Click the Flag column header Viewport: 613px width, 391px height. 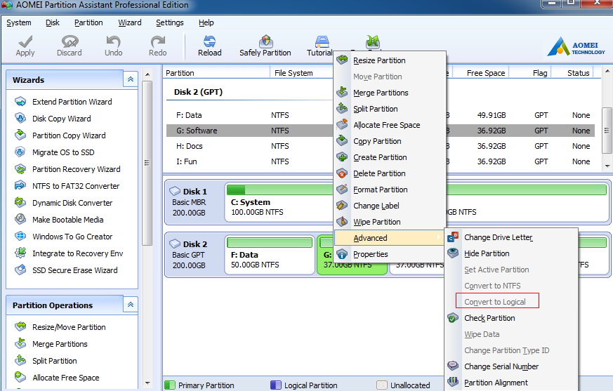[529, 73]
